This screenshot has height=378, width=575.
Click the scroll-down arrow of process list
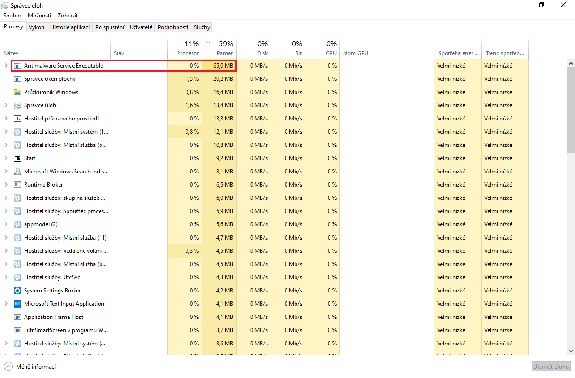pos(571,351)
